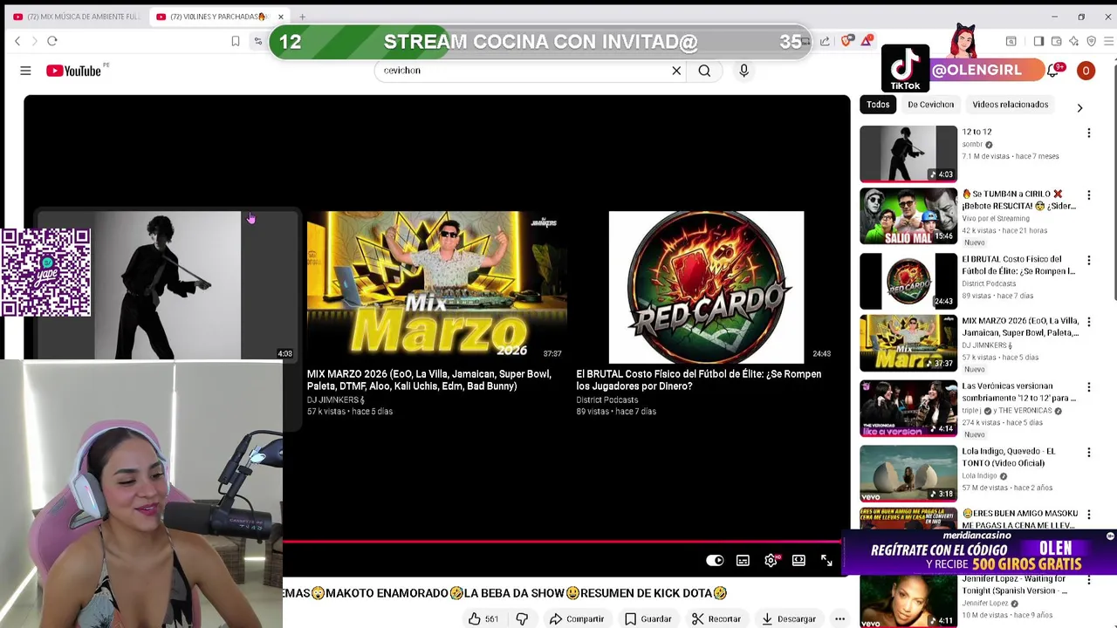The width and height of the screenshot is (1117, 628).
Task: Run the search with the magnifier button
Action: click(704, 71)
